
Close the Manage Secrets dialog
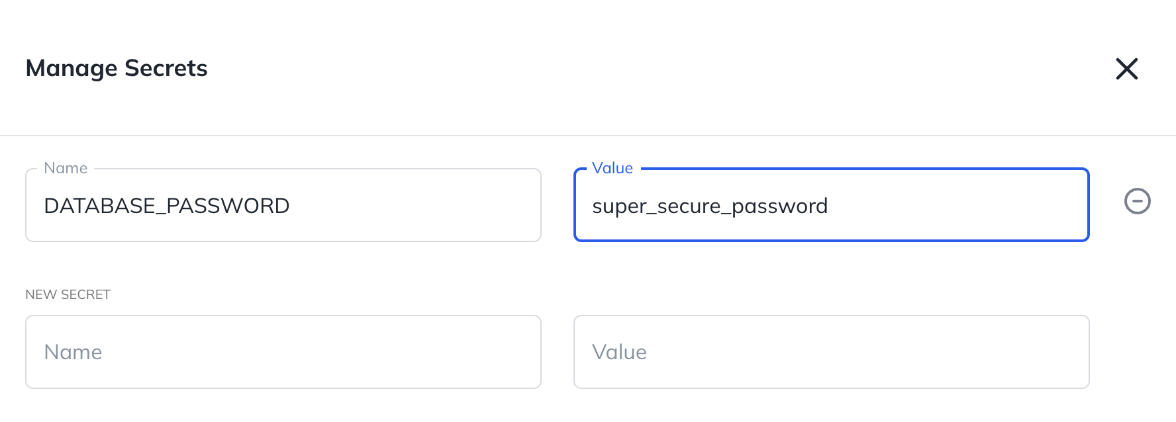(x=1126, y=69)
